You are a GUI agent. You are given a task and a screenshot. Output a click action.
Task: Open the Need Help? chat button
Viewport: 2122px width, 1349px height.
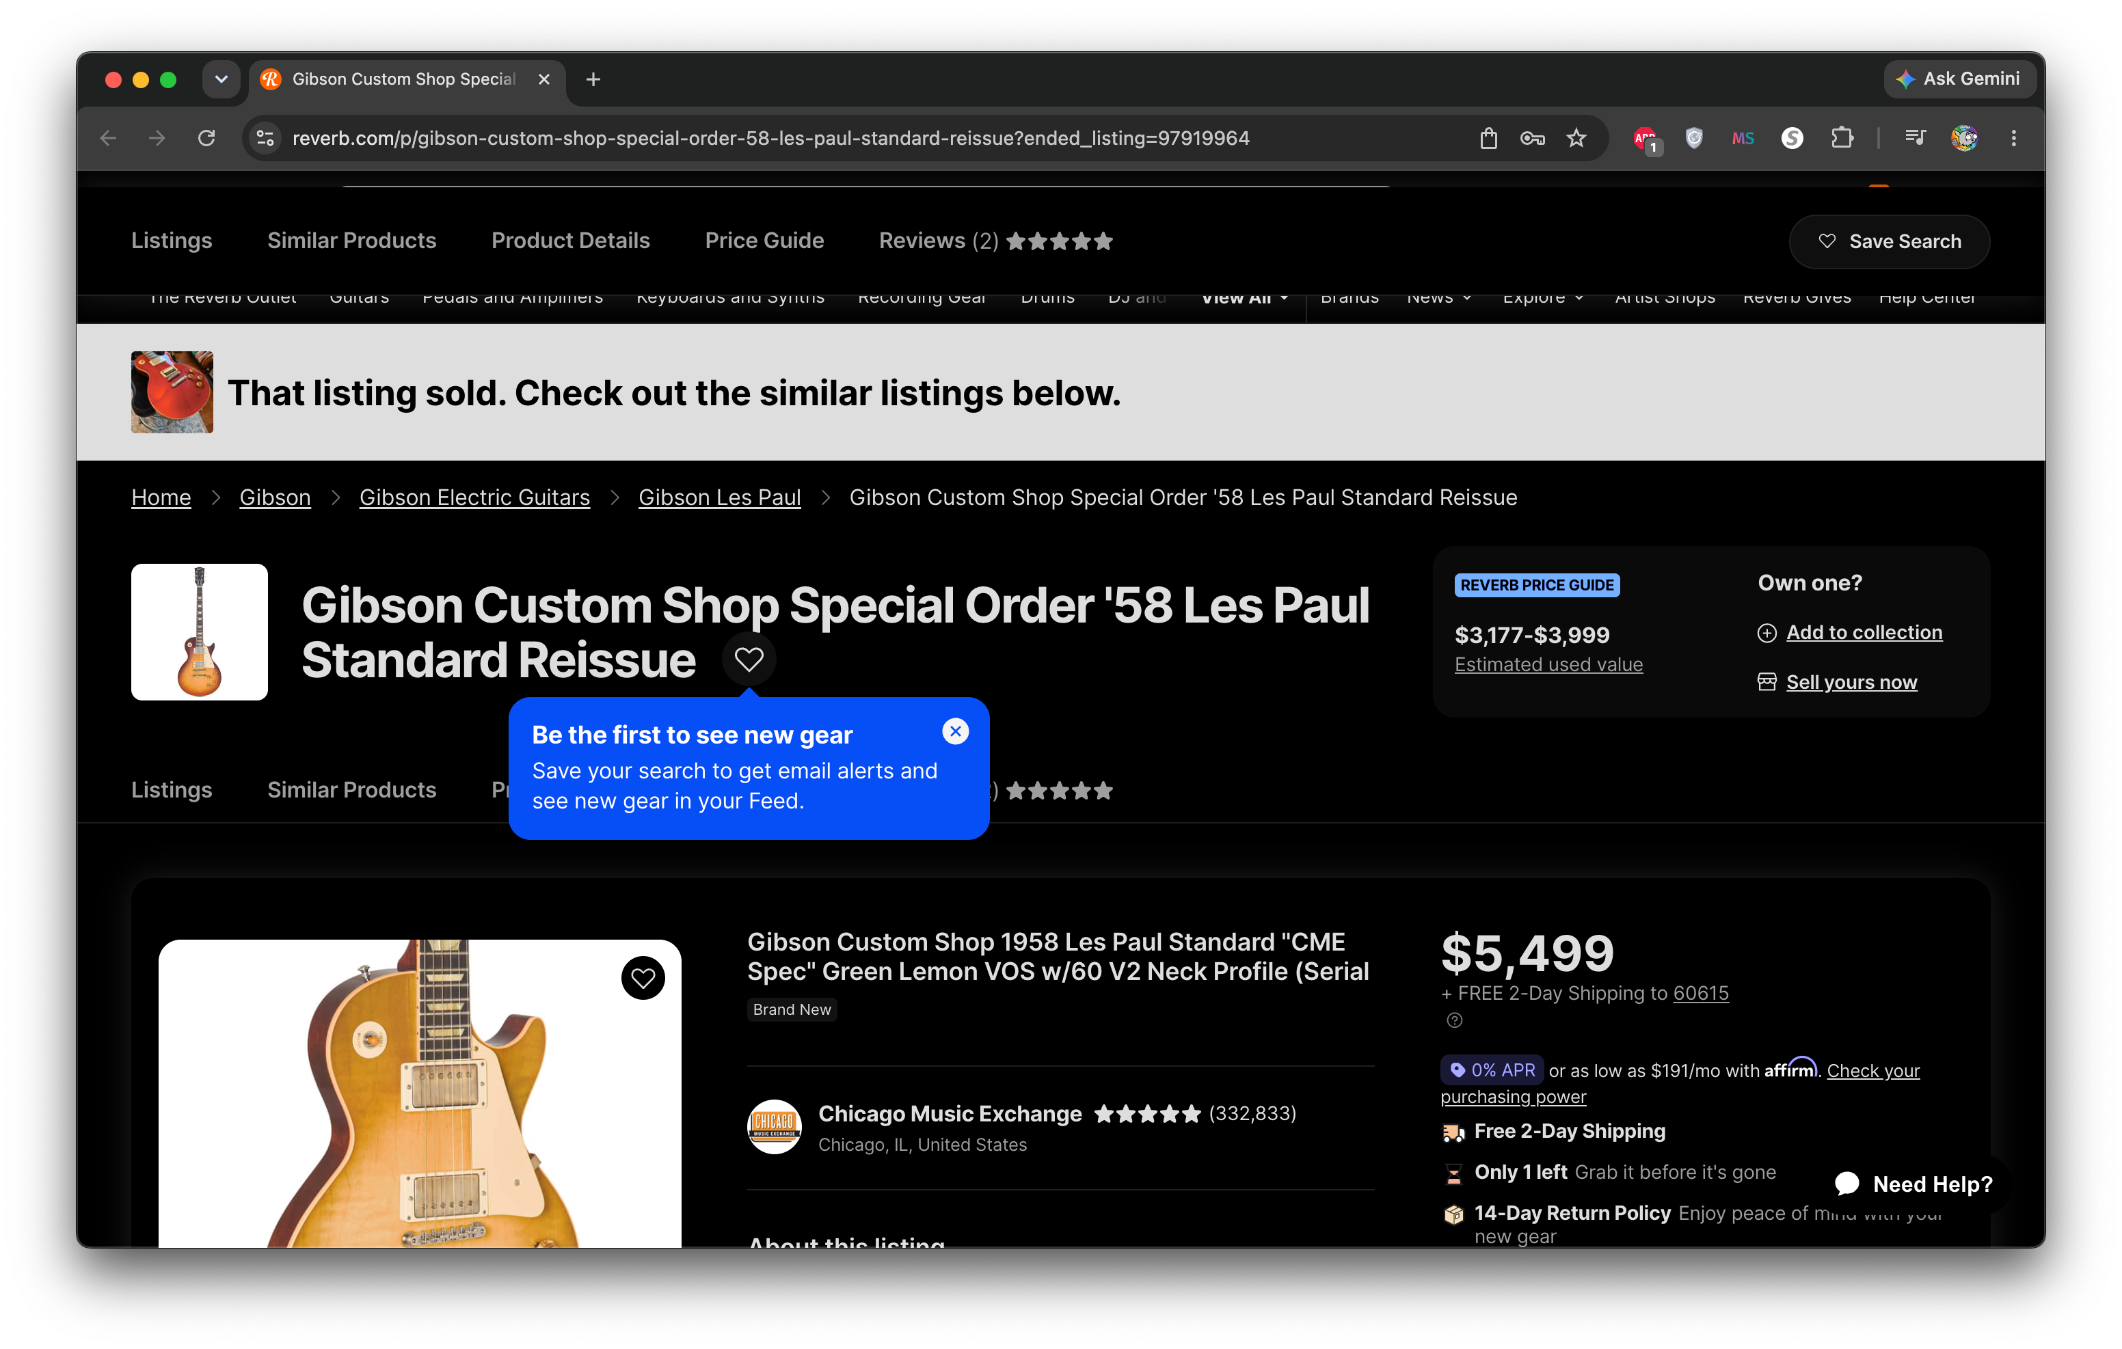click(1912, 1184)
